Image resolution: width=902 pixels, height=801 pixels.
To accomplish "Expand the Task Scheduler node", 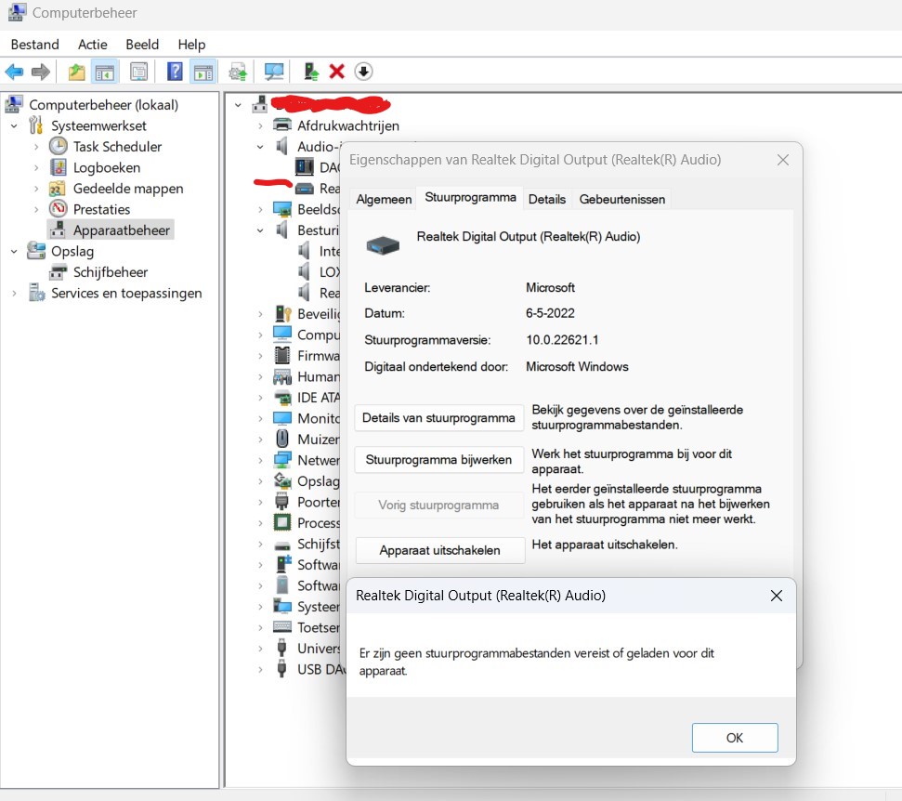I will coord(36,146).
